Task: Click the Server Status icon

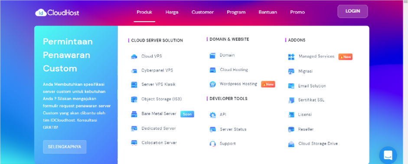Action: pyautogui.click(x=212, y=129)
